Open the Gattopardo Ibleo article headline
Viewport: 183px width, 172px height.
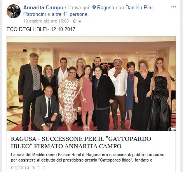pyautogui.click(x=81, y=142)
